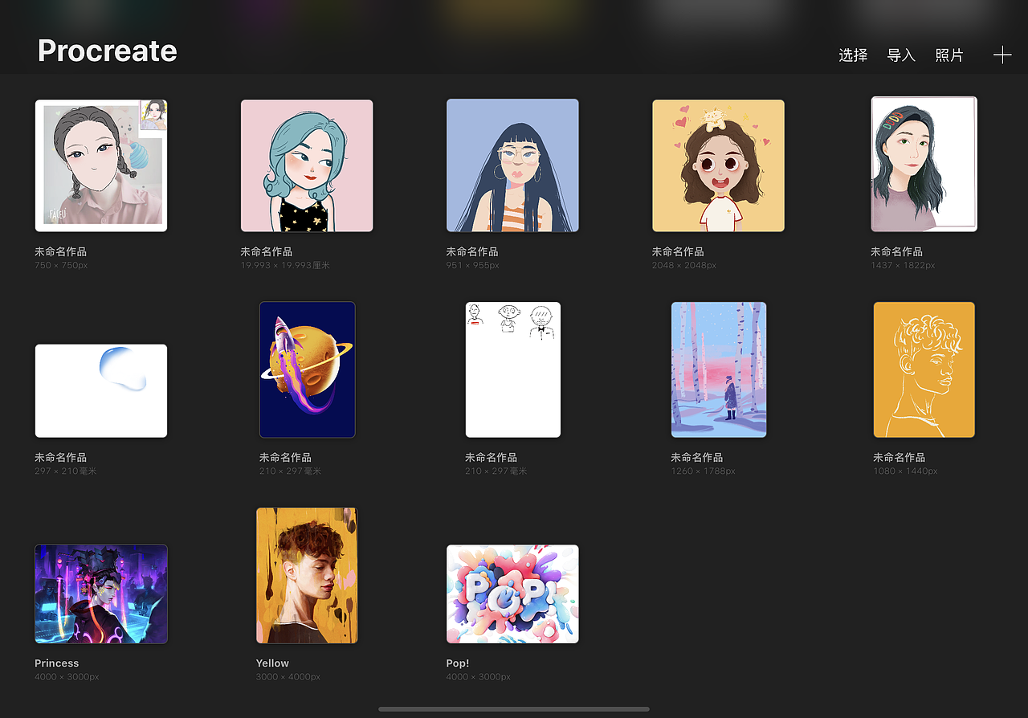The width and height of the screenshot is (1028, 718).
Task: Tap 照片 to insert a photo
Action: 949,55
